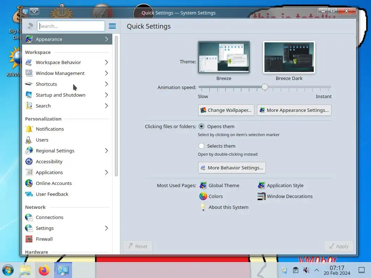
Task: Click into the Search settings field
Action: click(x=71, y=26)
